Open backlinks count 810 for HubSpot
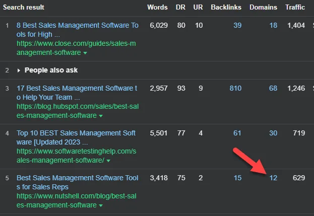 (235, 89)
